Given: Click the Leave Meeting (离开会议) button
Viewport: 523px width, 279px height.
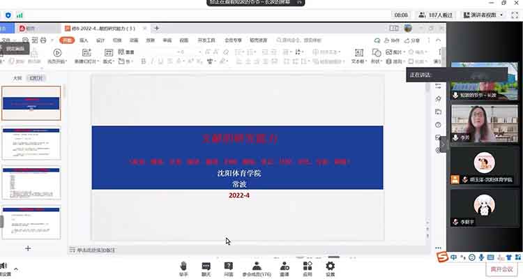Looking at the screenshot, I should pyautogui.click(x=500, y=269).
